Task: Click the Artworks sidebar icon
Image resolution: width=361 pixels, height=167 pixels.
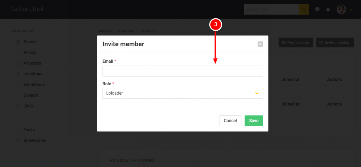Action: pyautogui.click(x=18, y=63)
